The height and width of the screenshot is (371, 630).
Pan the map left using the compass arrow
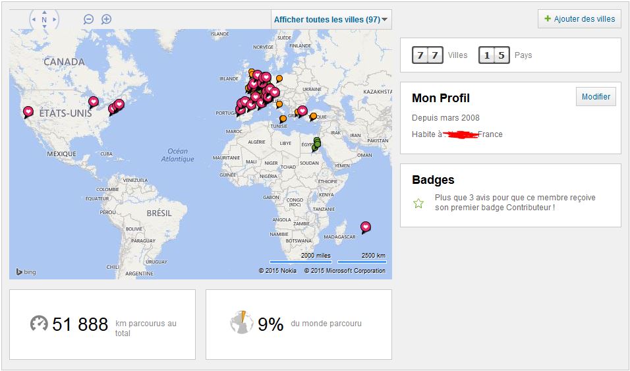point(33,20)
